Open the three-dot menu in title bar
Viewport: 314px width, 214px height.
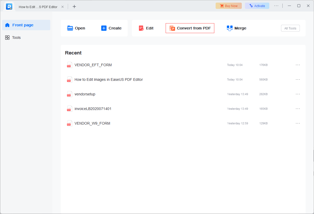click(x=276, y=6)
